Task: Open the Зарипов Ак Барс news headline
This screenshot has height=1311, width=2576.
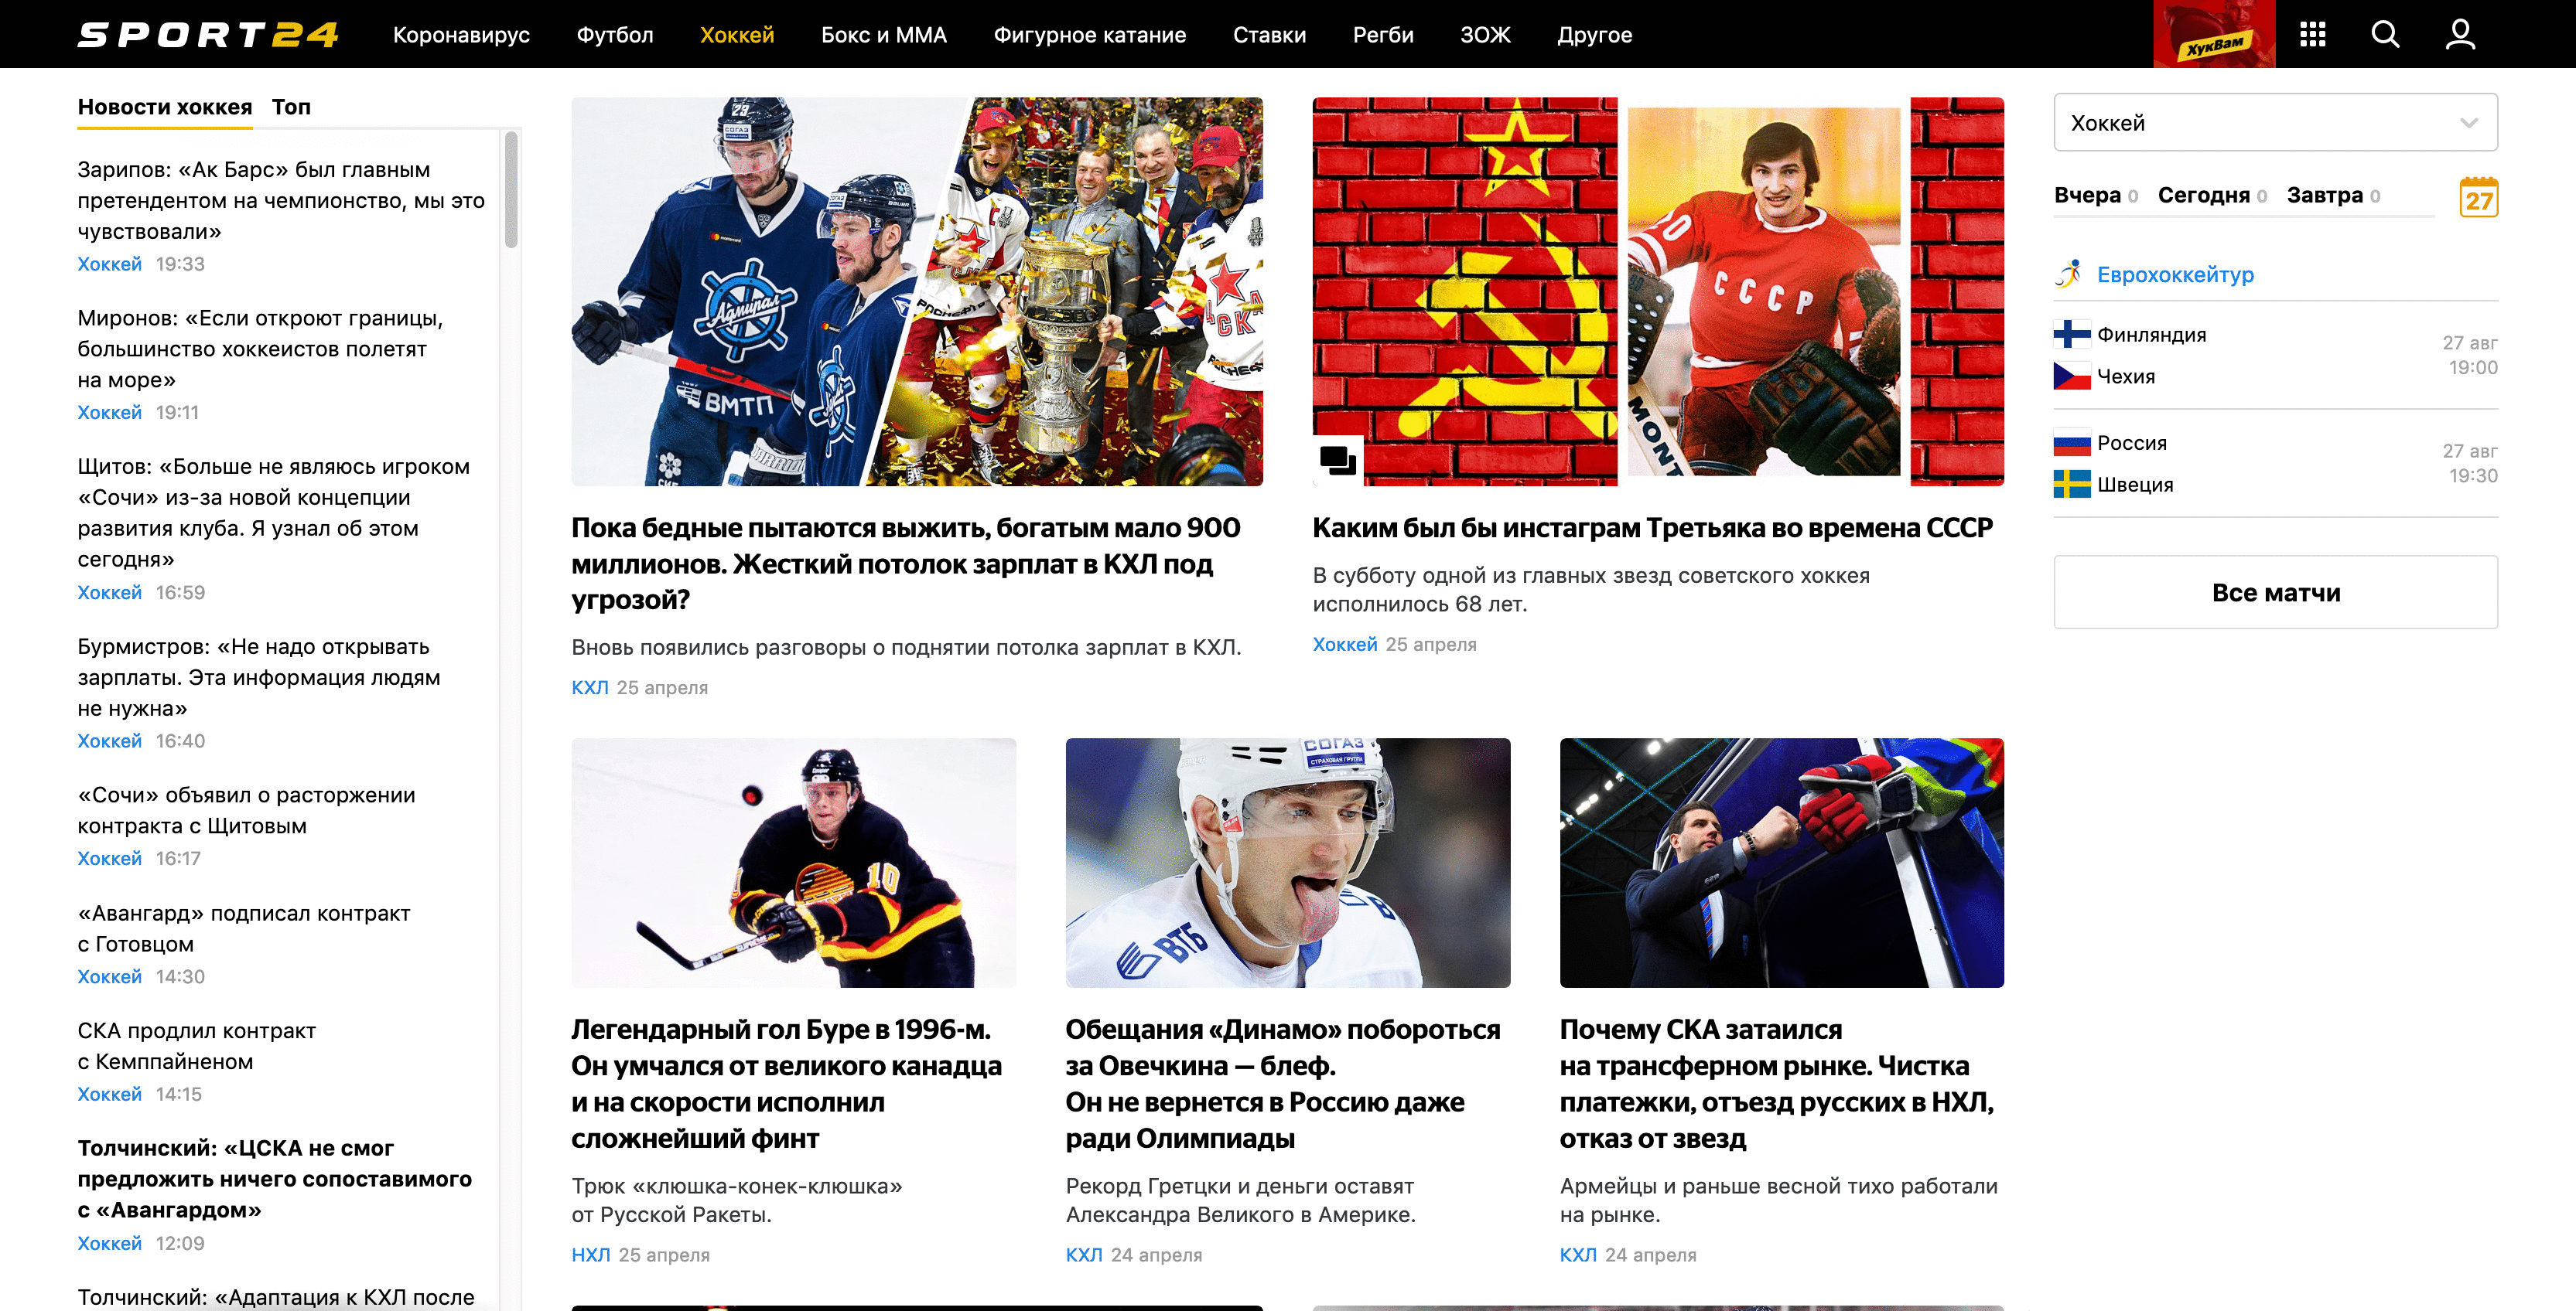Action: [x=281, y=200]
